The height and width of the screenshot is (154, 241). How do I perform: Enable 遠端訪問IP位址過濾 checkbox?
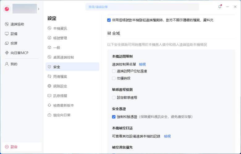pos(114,71)
